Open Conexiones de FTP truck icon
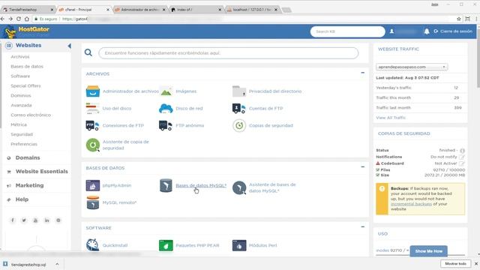 click(93, 125)
